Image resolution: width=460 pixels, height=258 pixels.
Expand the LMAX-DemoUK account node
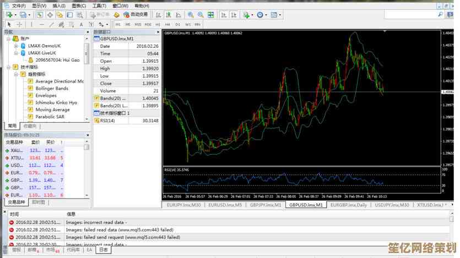(16, 46)
